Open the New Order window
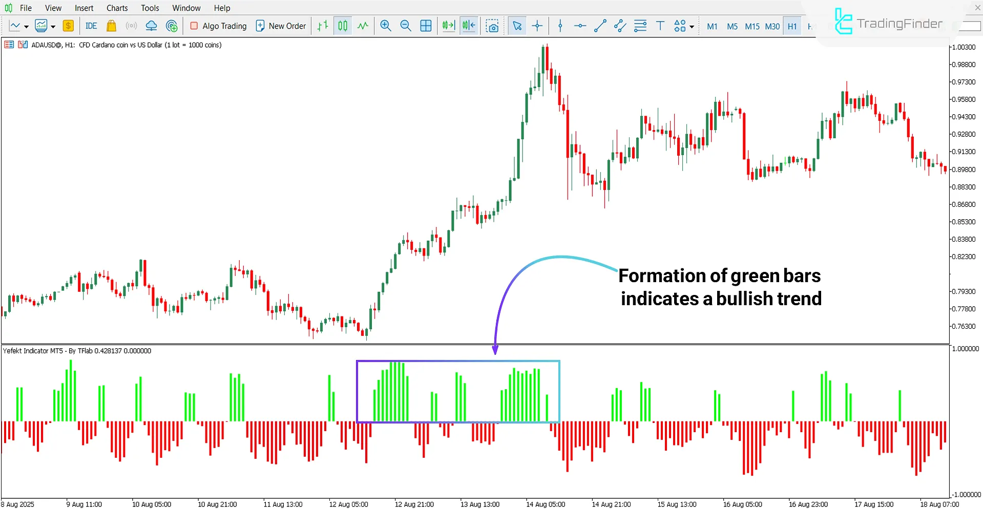Screen dimensions: 983x510 tap(281, 26)
